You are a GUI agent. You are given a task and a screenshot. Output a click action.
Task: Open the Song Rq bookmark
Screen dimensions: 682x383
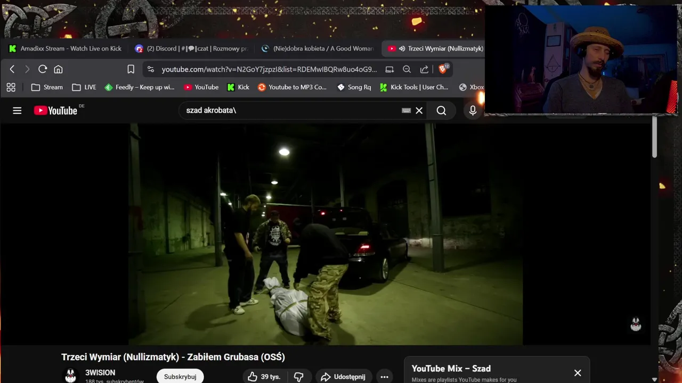(354, 87)
